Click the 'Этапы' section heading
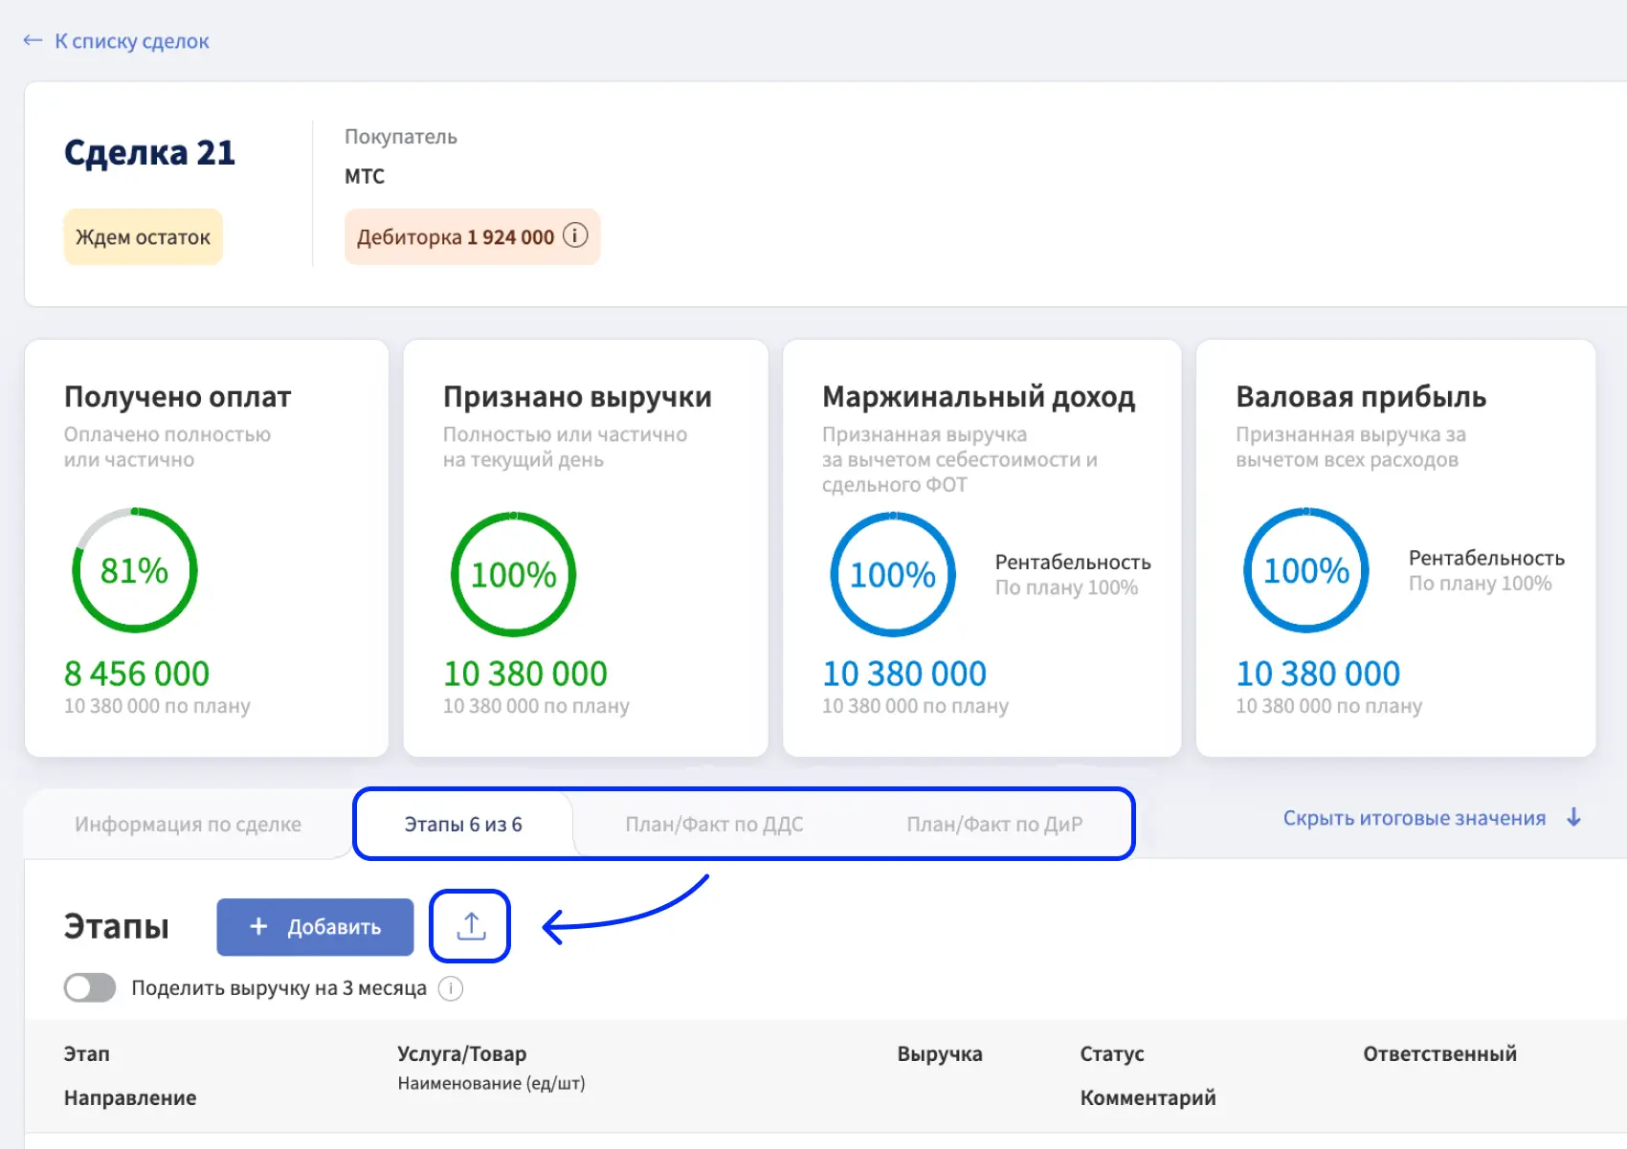This screenshot has height=1149, width=1627. (117, 926)
